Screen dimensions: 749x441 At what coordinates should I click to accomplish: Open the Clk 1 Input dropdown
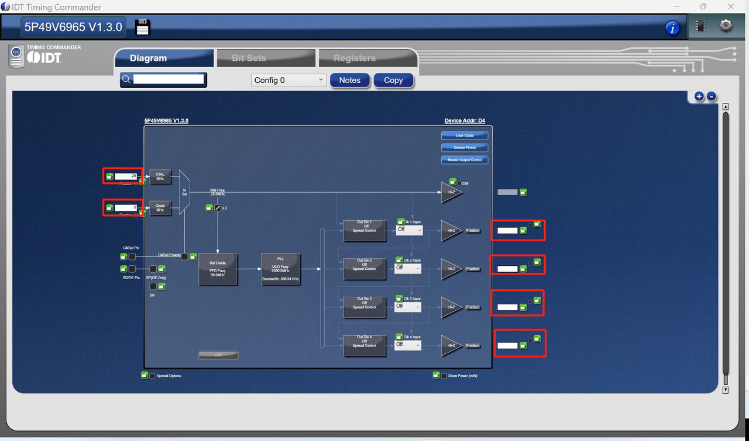pyautogui.click(x=408, y=230)
